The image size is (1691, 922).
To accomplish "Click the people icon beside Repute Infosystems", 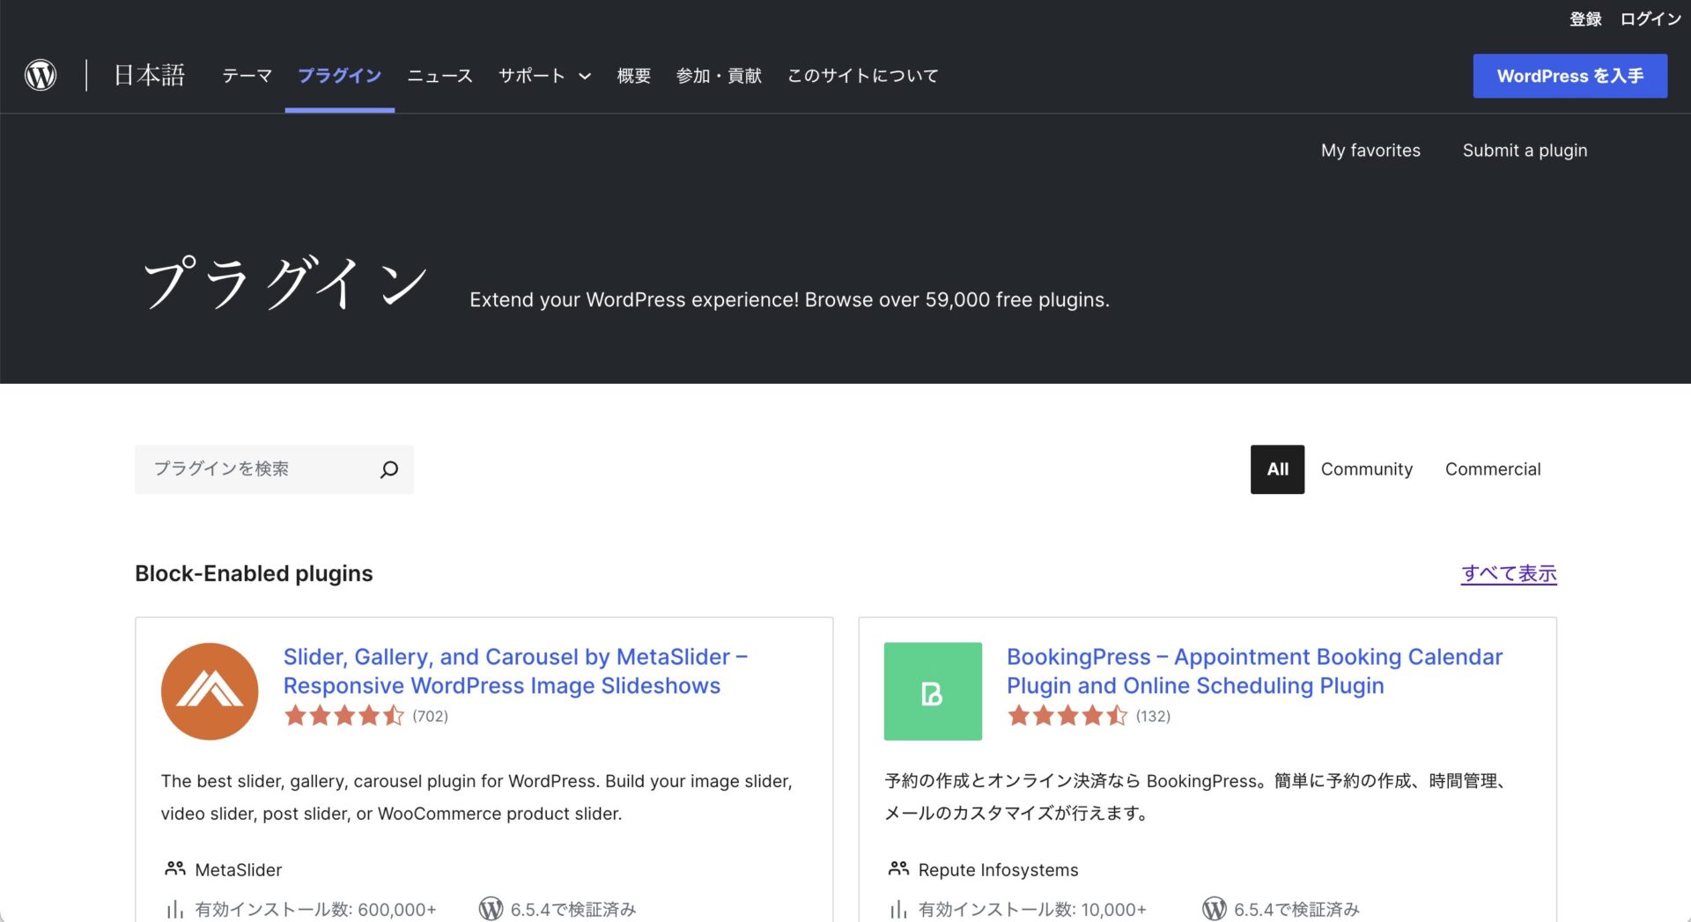I will tap(897, 868).
